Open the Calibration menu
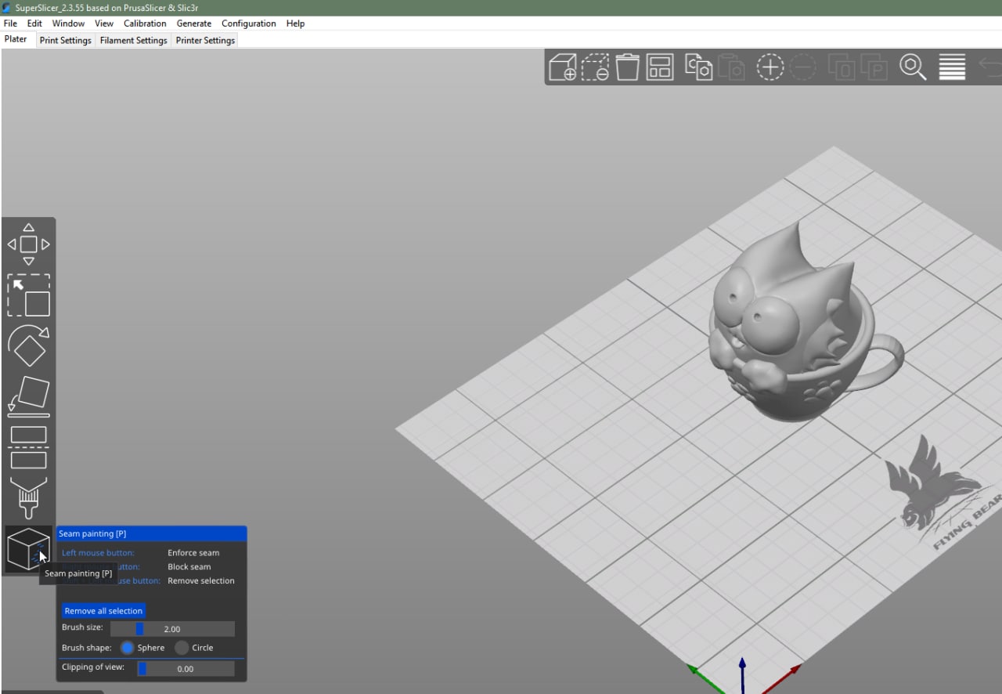1002x694 pixels. (145, 23)
